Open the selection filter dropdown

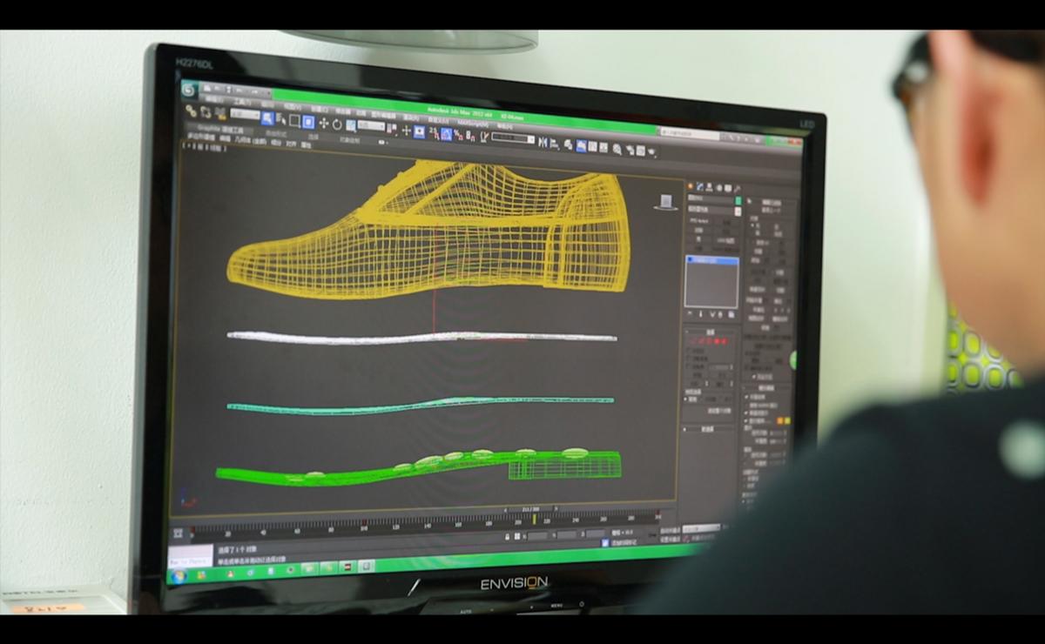pyautogui.click(x=245, y=116)
